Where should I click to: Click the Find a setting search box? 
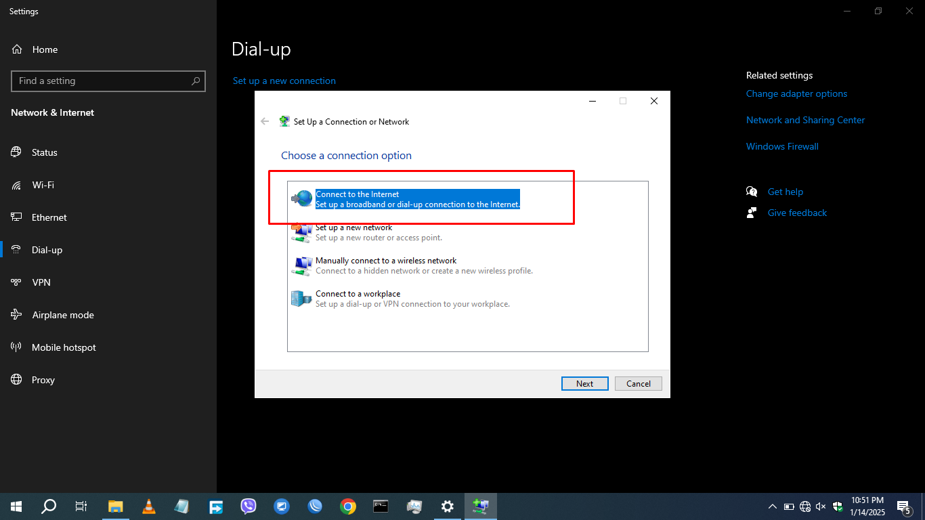coord(108,81)
